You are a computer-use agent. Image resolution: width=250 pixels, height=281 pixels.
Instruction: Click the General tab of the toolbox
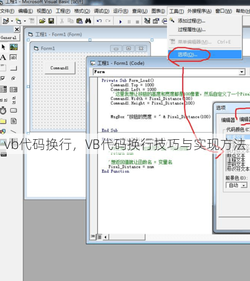coord(9,38)
